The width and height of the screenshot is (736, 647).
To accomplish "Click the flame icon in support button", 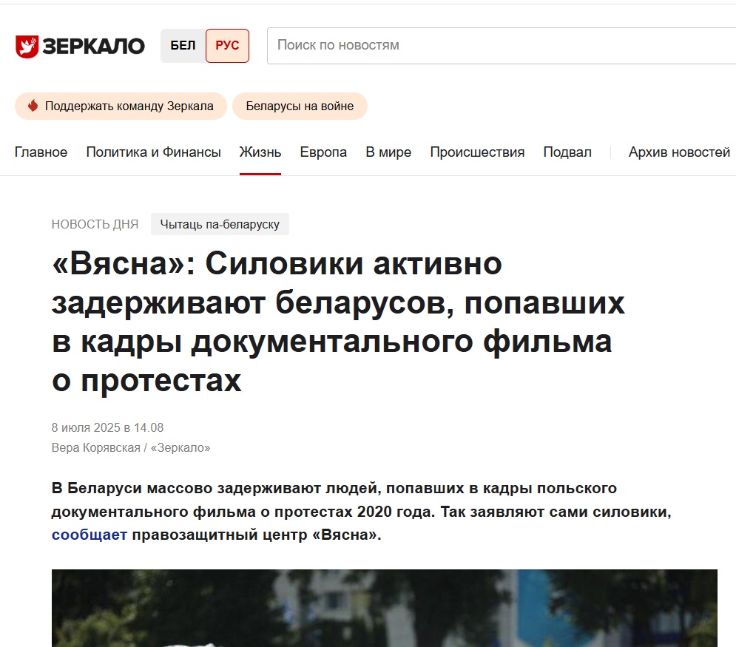I will point(33,106).
